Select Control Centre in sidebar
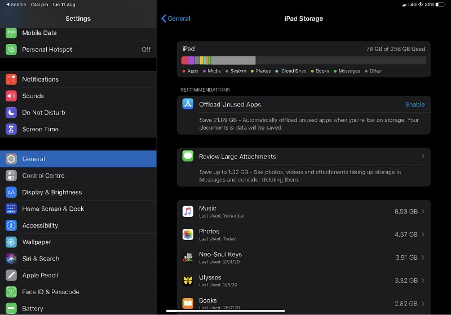The image size is (451, 315). point(78,176)
